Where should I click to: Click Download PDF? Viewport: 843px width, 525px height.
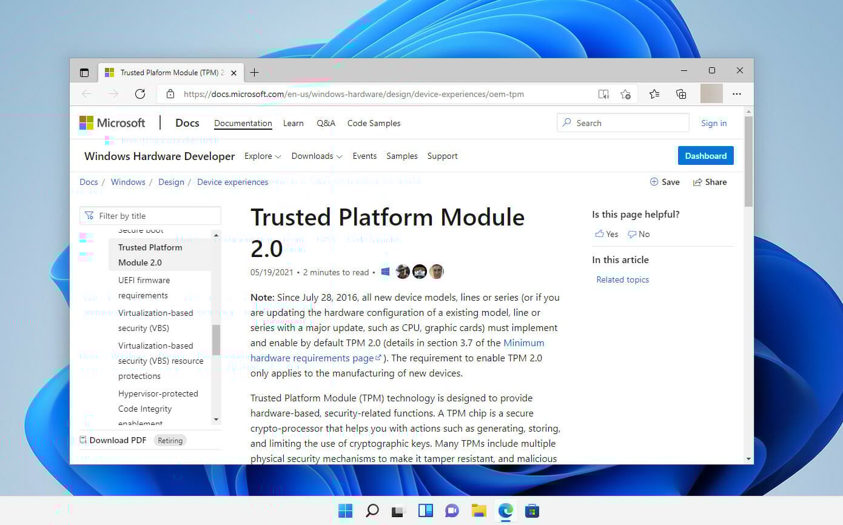[113, 440]
